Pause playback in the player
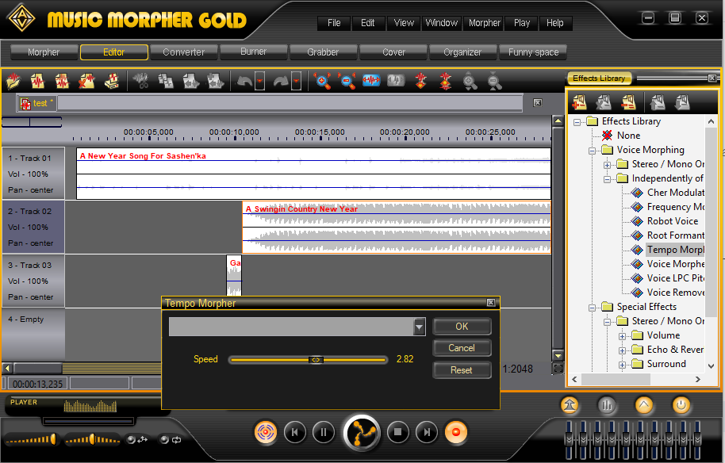The width and height of the screenshot is (725, 463). coord(323,433)
